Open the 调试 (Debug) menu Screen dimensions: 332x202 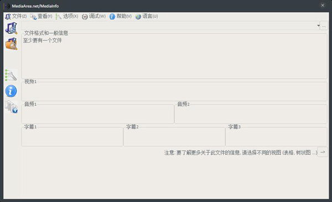94,16
